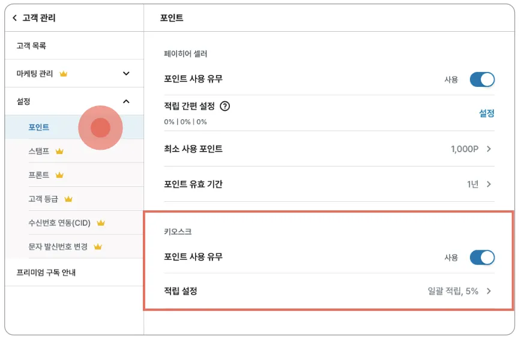Click the help question mark beside 적립 간편 설정
The width and height of the screenshot is (521, 339).
(225, 107)
